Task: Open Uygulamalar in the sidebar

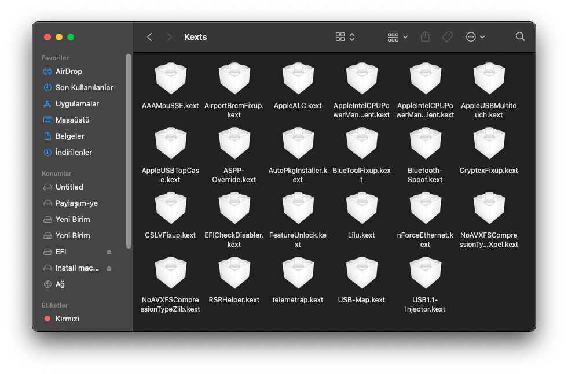Action: click(x=71, y=104)
